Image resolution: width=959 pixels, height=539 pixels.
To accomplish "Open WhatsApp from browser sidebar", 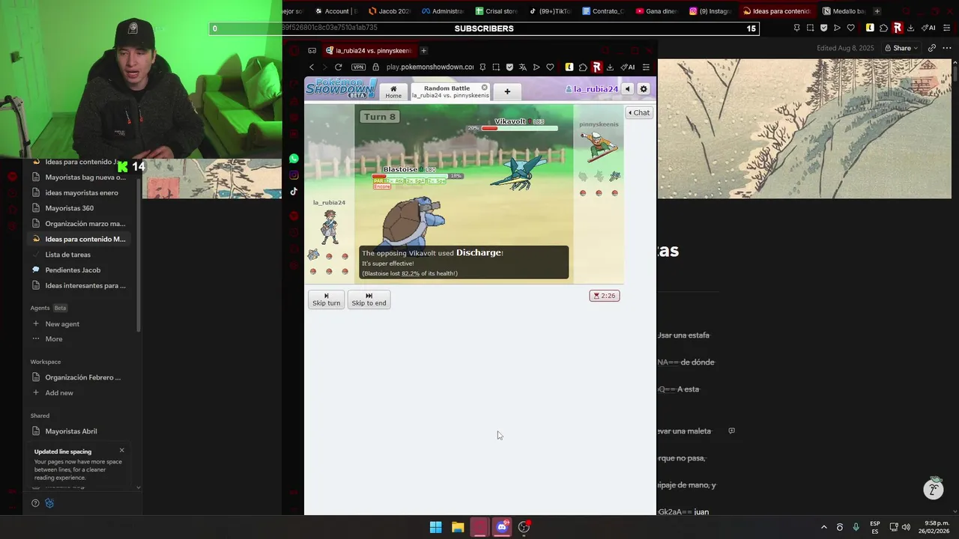I will (294, 159).
